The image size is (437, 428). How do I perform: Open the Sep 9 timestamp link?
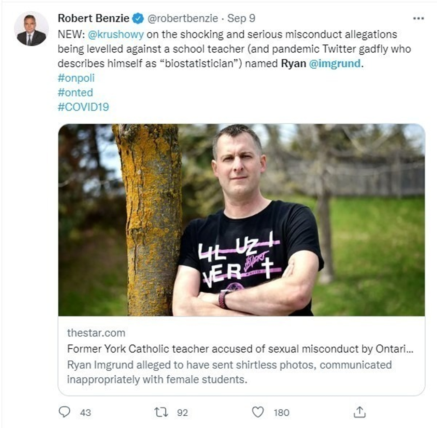(x=241, y=18)
